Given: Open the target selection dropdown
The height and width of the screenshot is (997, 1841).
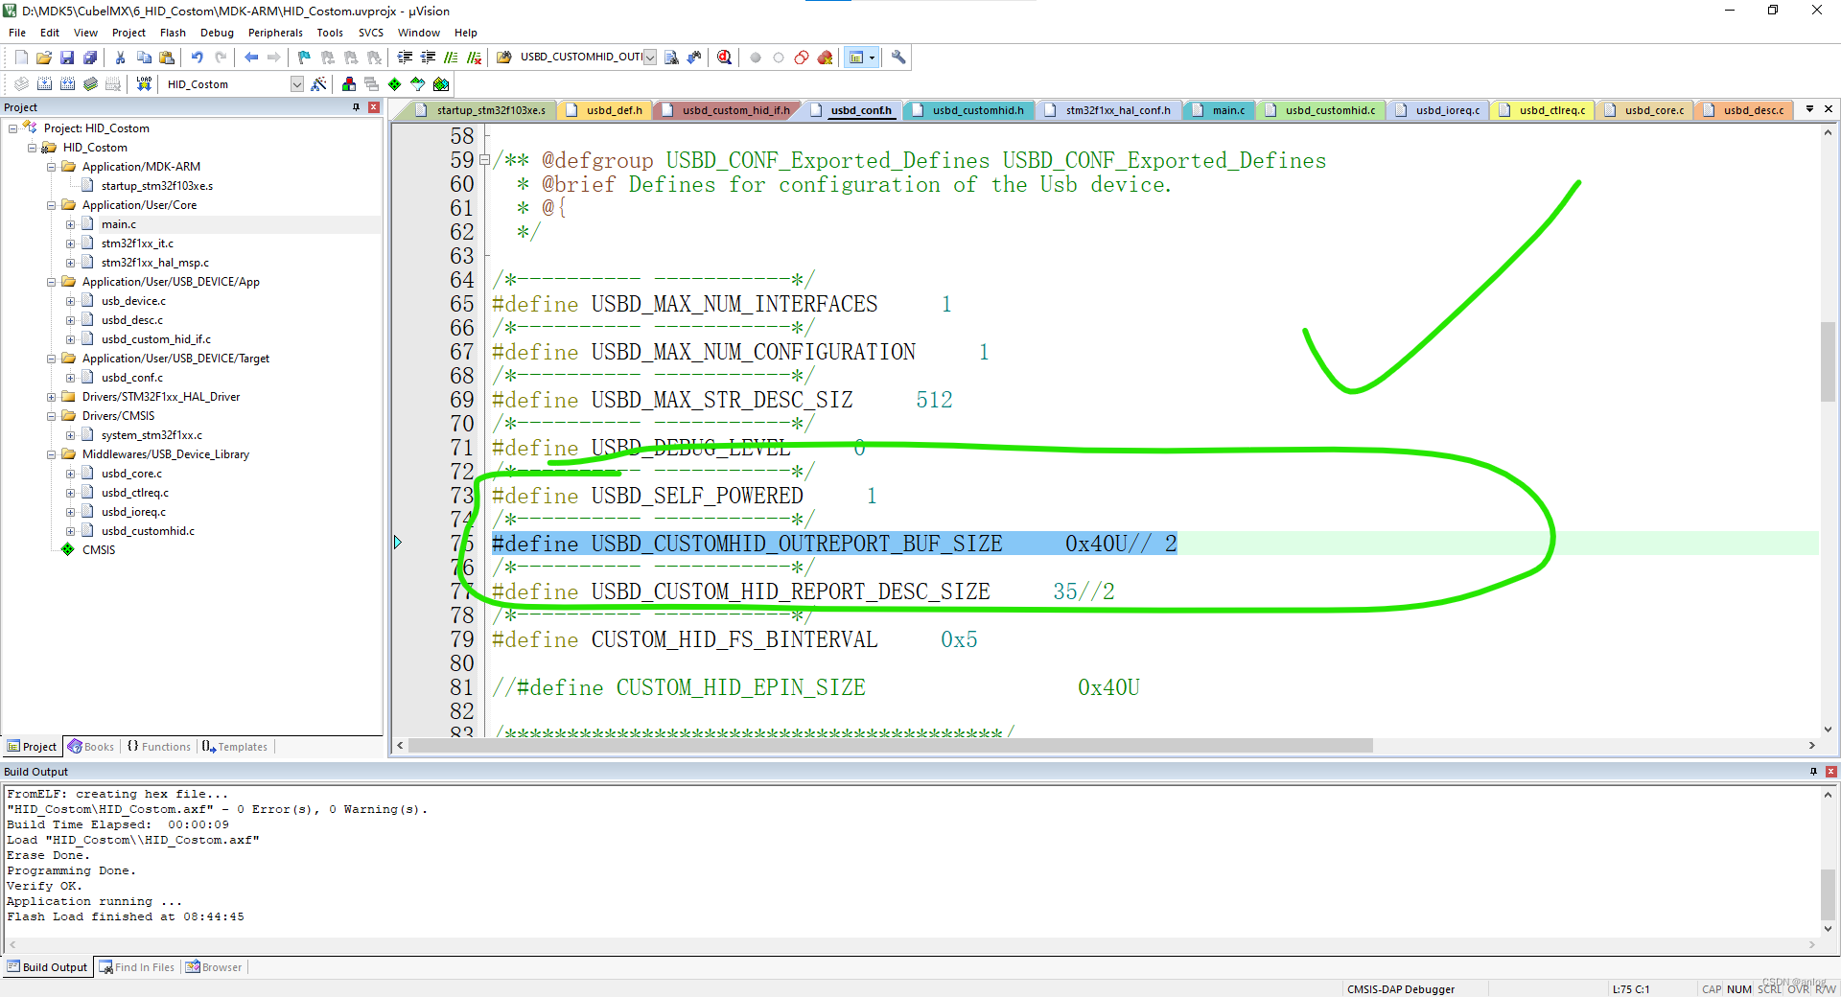Looking at the screenshot, I should [295, 83].
